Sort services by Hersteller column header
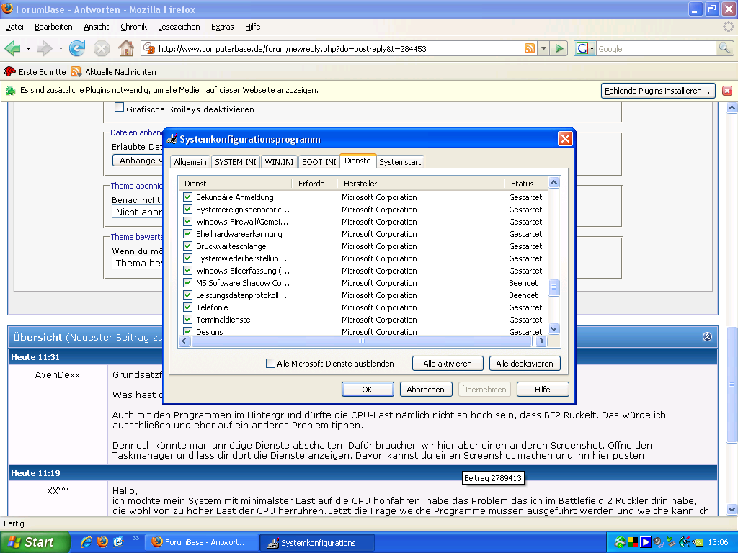738x553 pixels. tap(421, 184)
